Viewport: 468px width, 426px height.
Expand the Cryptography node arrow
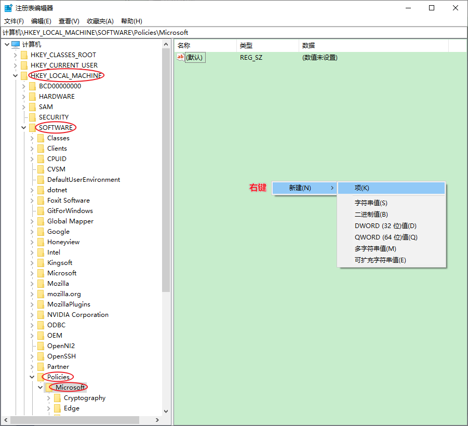click(49, 398)
